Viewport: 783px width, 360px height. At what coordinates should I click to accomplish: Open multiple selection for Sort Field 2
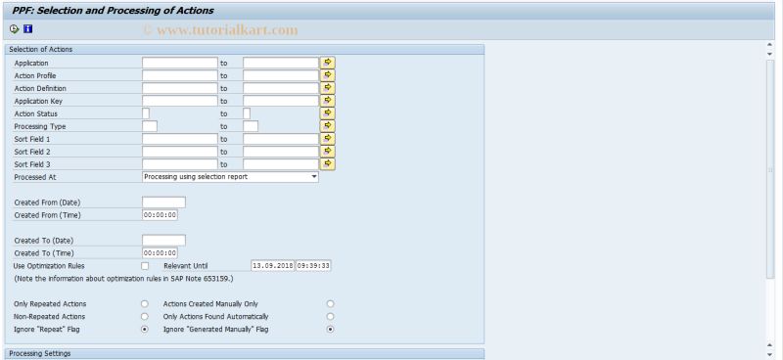(328, 152)
